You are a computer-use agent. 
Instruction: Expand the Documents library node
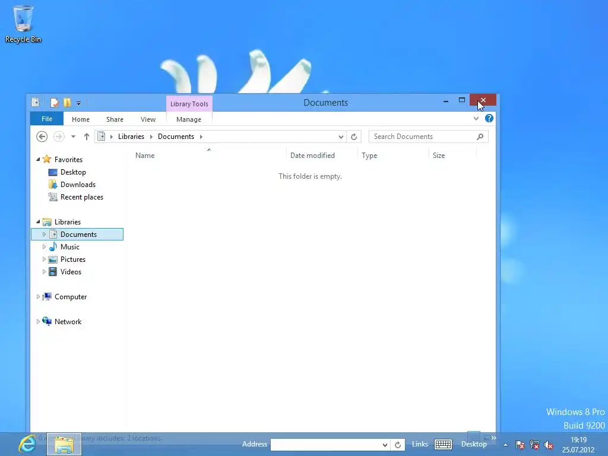44,234
